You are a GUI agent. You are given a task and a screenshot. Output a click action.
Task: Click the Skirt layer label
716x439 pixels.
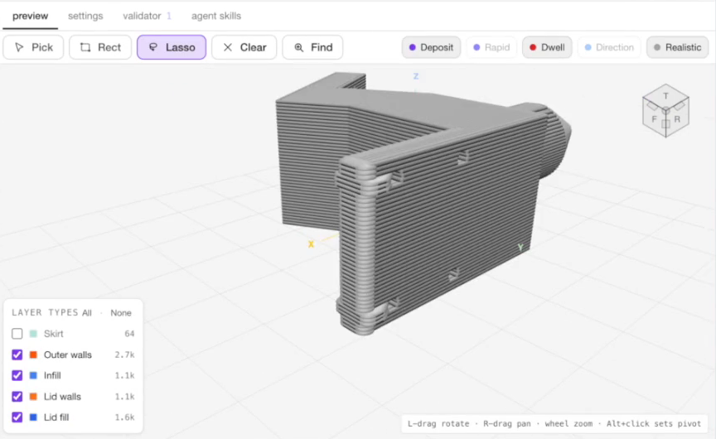point(53,334)
